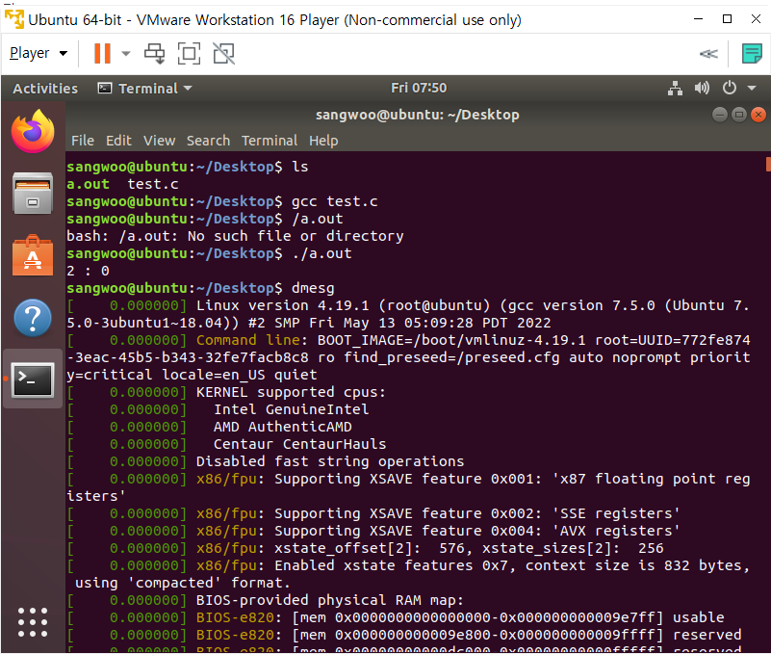Open Ubuntu Software from the dock
Image resolution: width=771 pixels, height=654 pixels.
coord(33,255)
